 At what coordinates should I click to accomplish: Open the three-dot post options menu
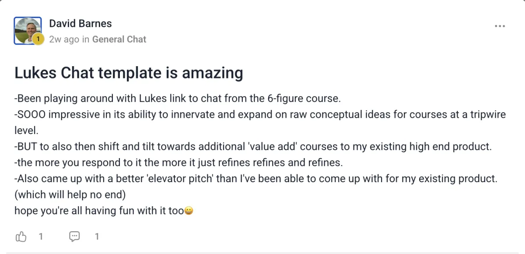(500, 26)
